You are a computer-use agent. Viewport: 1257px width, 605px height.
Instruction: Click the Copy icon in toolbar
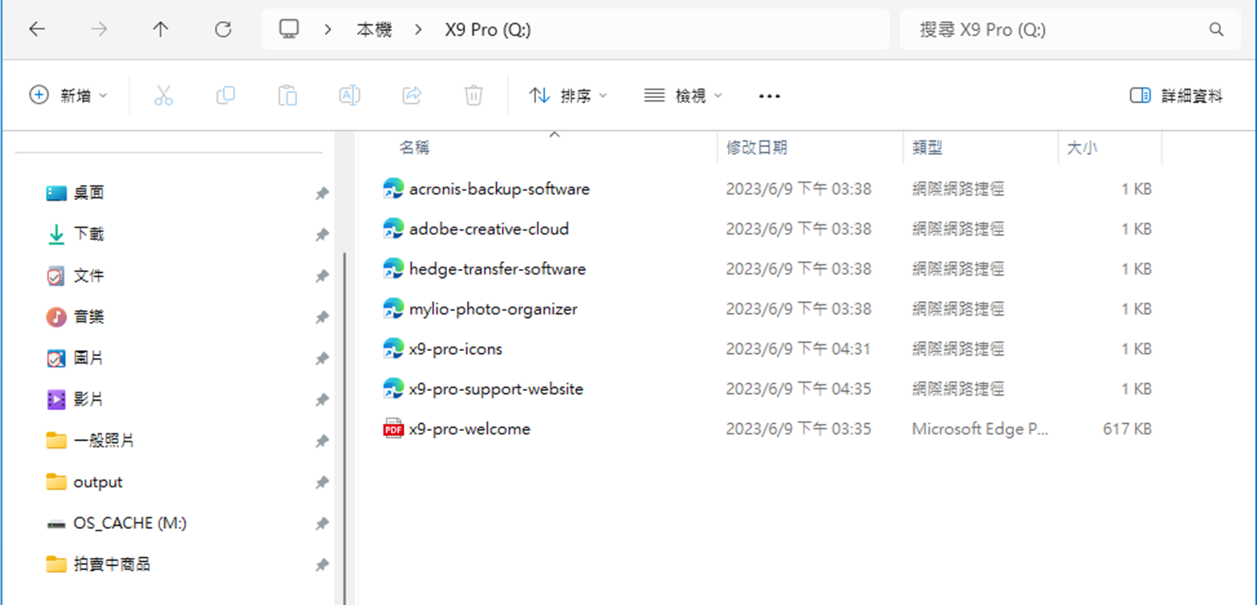coord(225,95)
